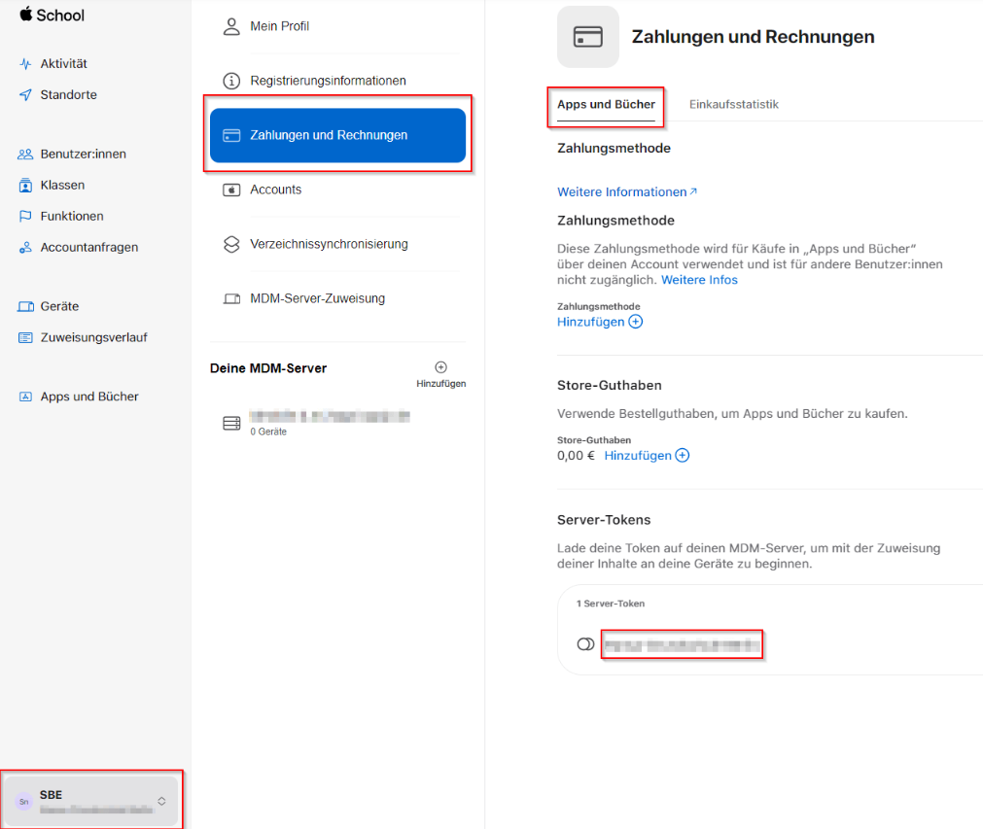Open MDM-Server-Zuweisung settings
983x829 pixels.
click(x=317, y=299)
